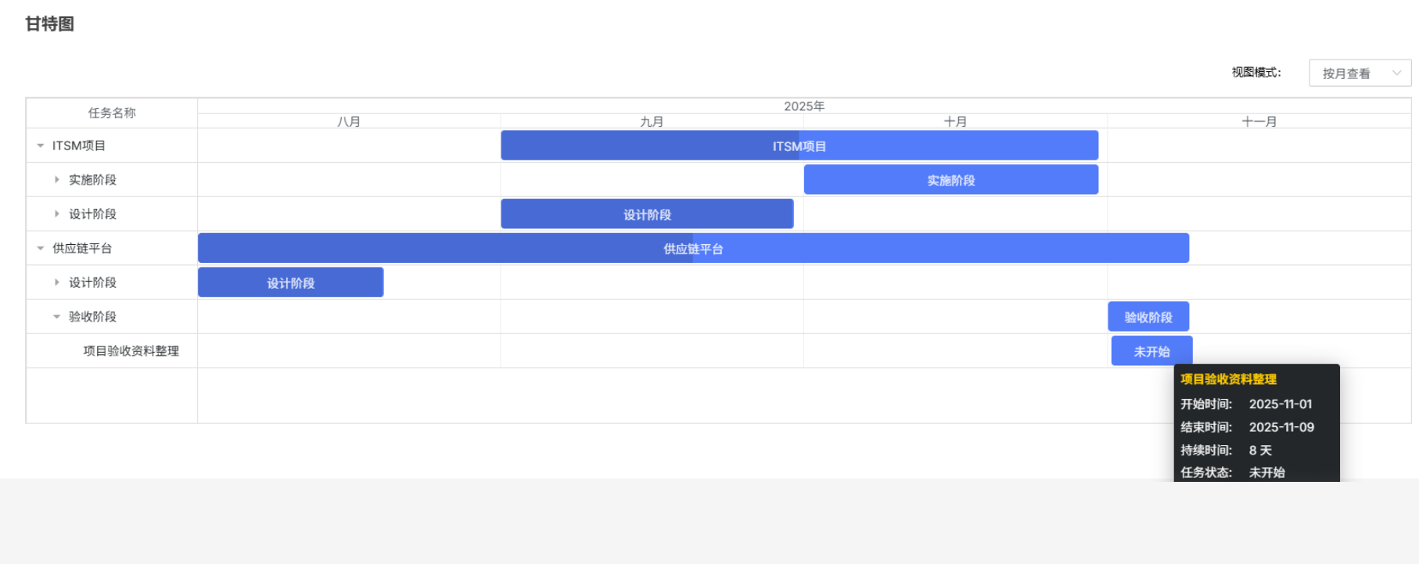Select the ITSM项目 gantt bar
The height and width of the screenshot is (564, 1419).
tap(799, 145)
